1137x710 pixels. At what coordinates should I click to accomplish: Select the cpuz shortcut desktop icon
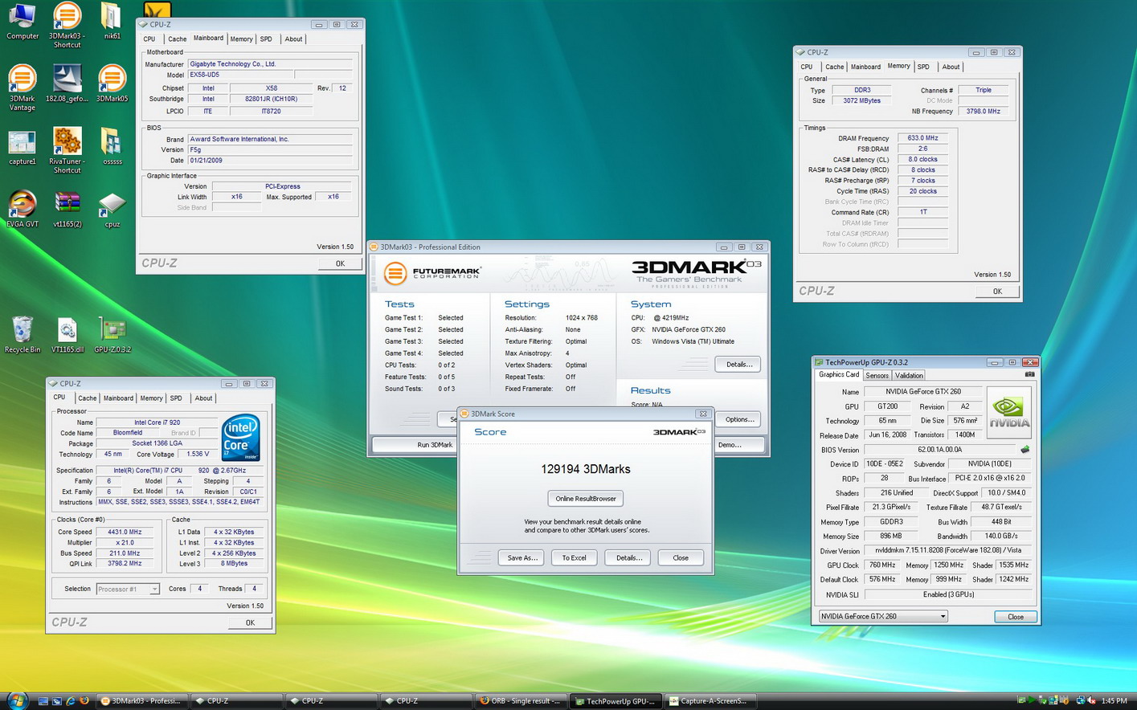click(112, 210)
